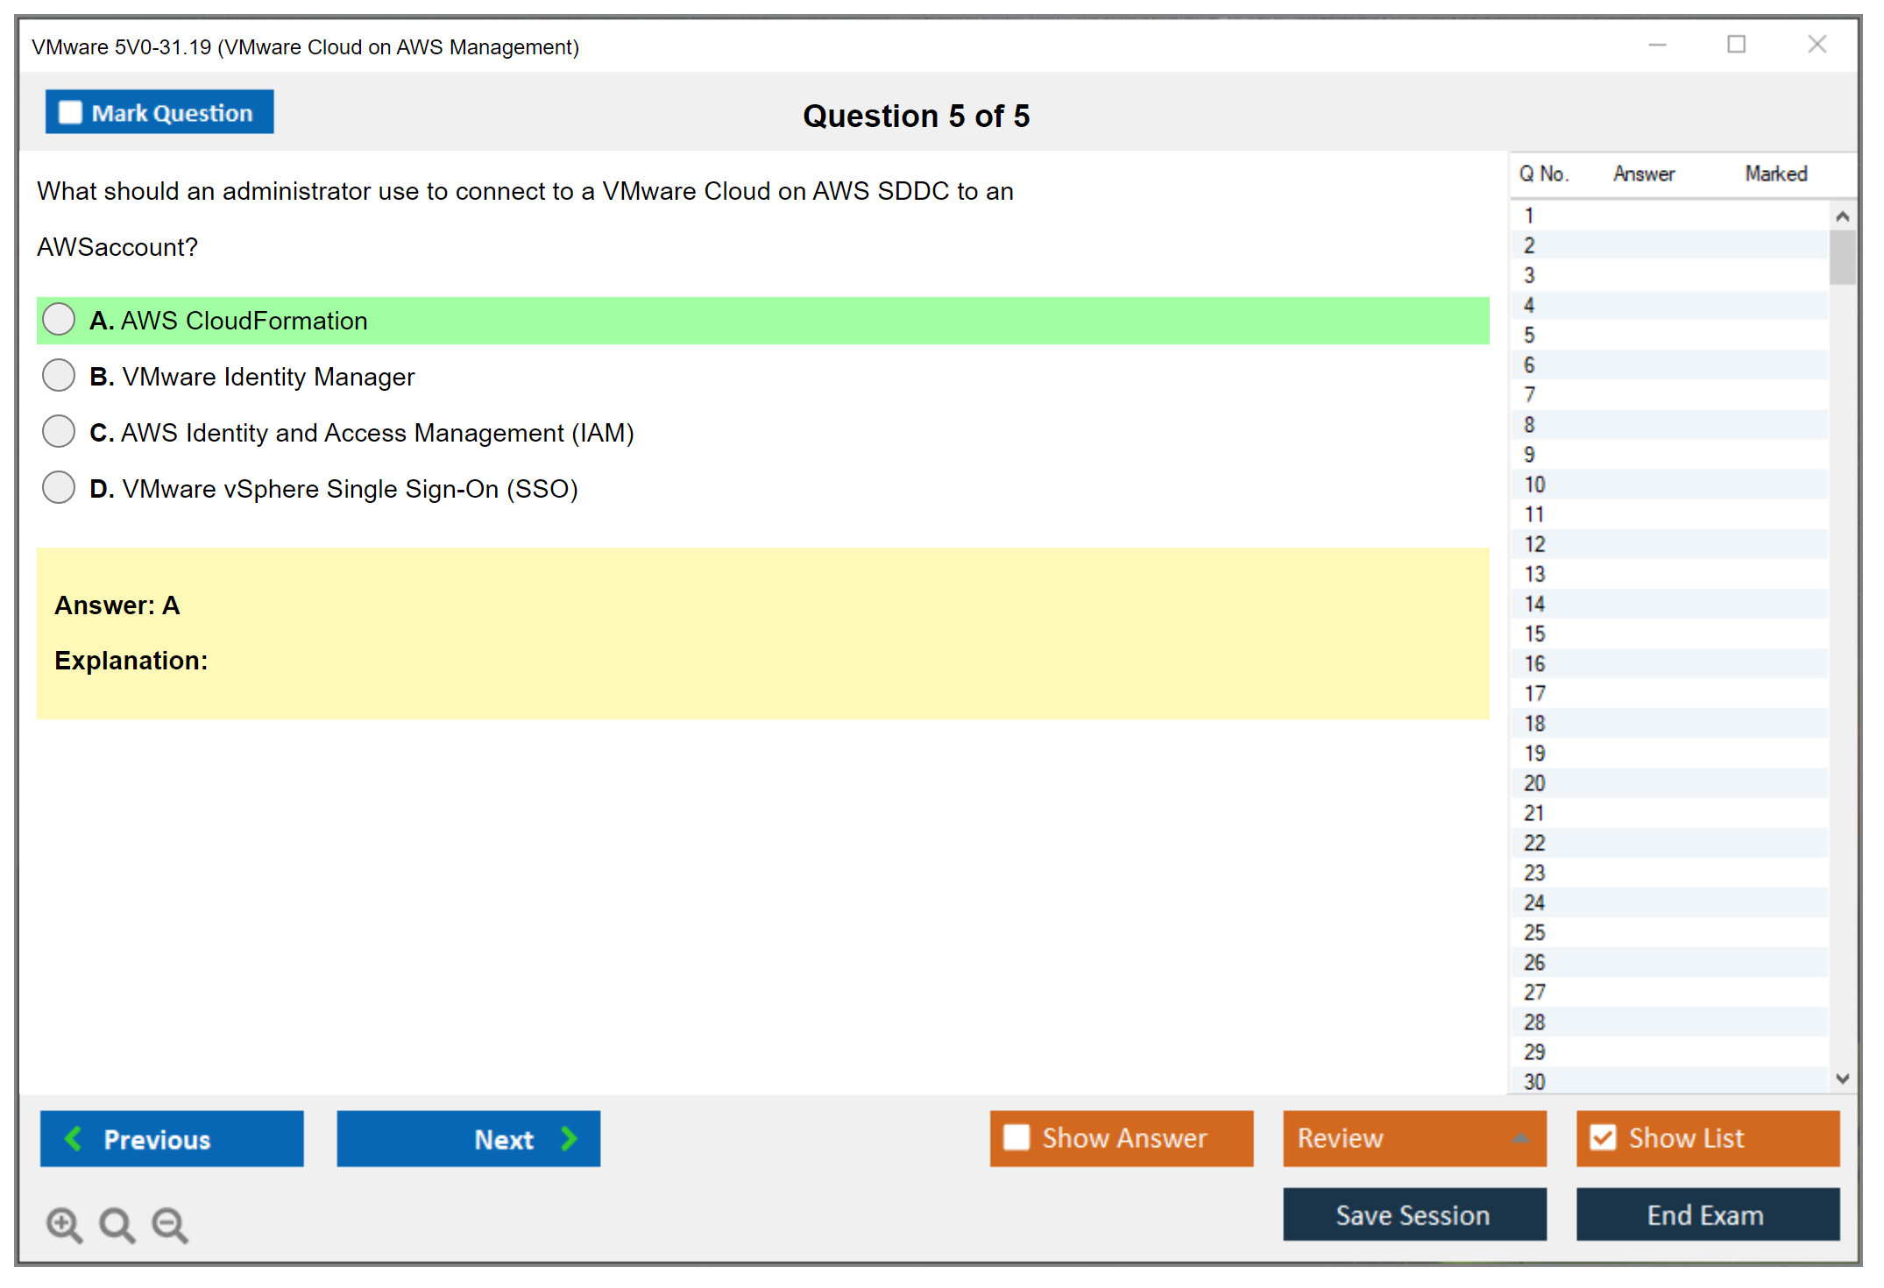Viewport: 1884px width, 1288px height.
Task: Click the zoom in magnifier icon
Action: coord(64,1224)
